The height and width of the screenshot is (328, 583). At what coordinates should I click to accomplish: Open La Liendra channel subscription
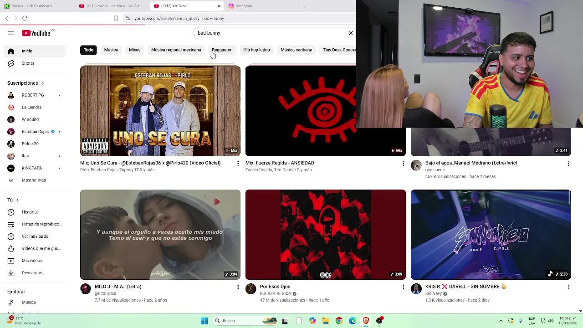(36, 107)
